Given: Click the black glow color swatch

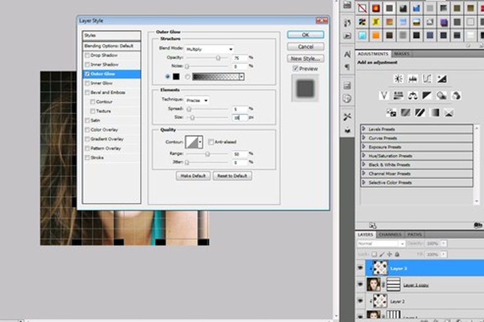Looking at the screenshot, I should (x=176, y=77).
